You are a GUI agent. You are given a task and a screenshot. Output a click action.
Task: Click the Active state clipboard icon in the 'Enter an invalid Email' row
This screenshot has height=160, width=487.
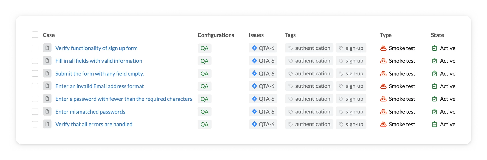point(434,86)
